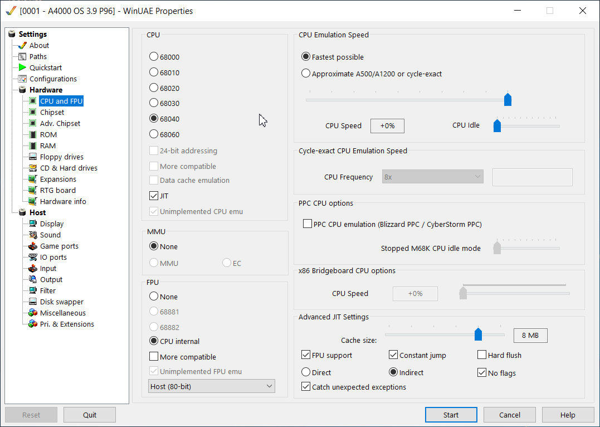Image resolution: width=600 pixels, height=427 pixels.
Task: Click the JIT Cache size slider handle
Action: [478, 334]
